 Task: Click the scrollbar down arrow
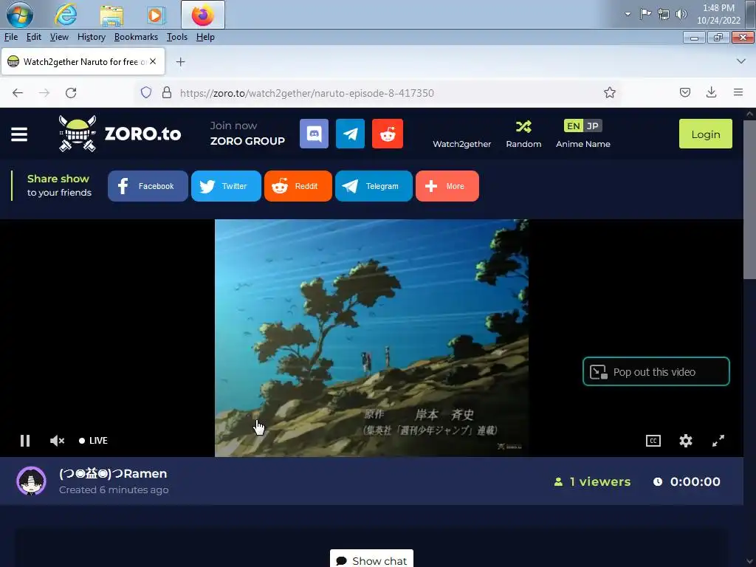coord(749,562)
